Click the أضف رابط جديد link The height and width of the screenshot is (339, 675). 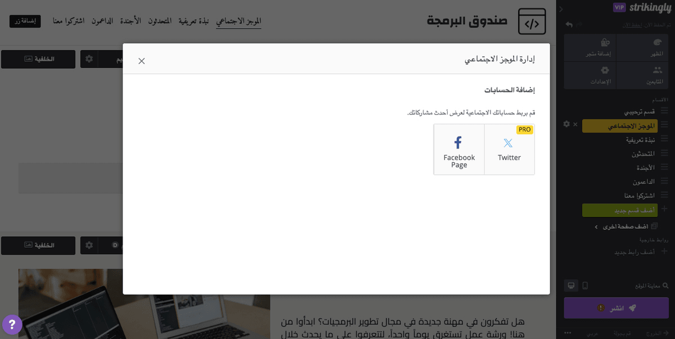[x=634, y=252]
